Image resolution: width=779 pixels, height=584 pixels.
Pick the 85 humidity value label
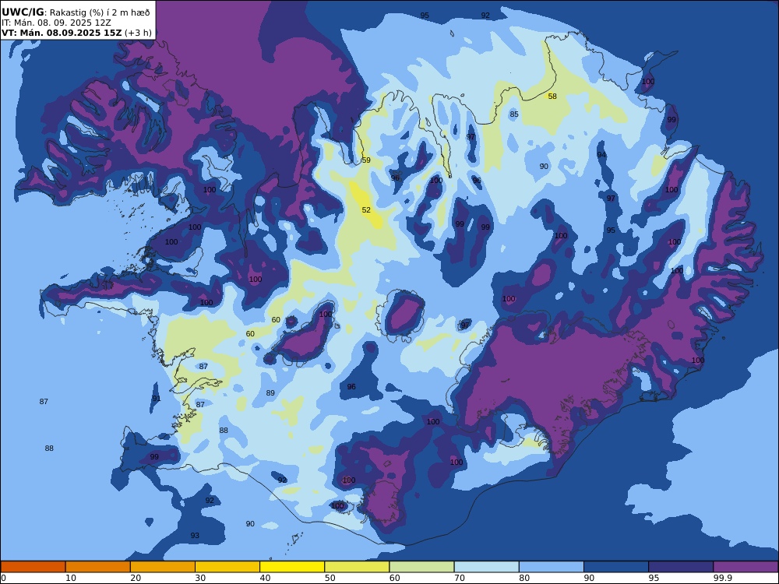click(514, 114)
